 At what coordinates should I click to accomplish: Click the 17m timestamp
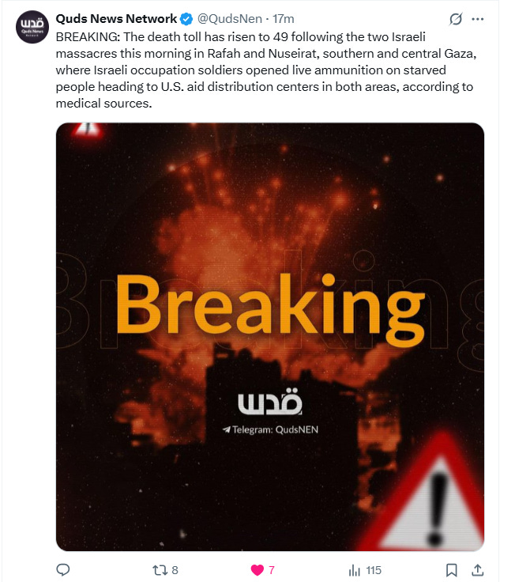[x=284, y=18]
